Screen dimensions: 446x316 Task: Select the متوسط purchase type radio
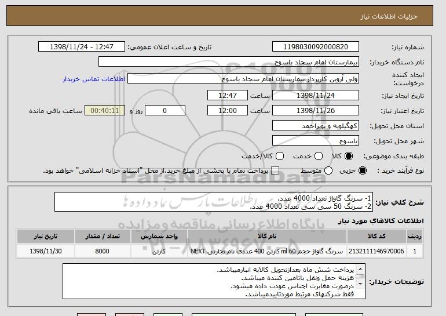click(328, 170)
